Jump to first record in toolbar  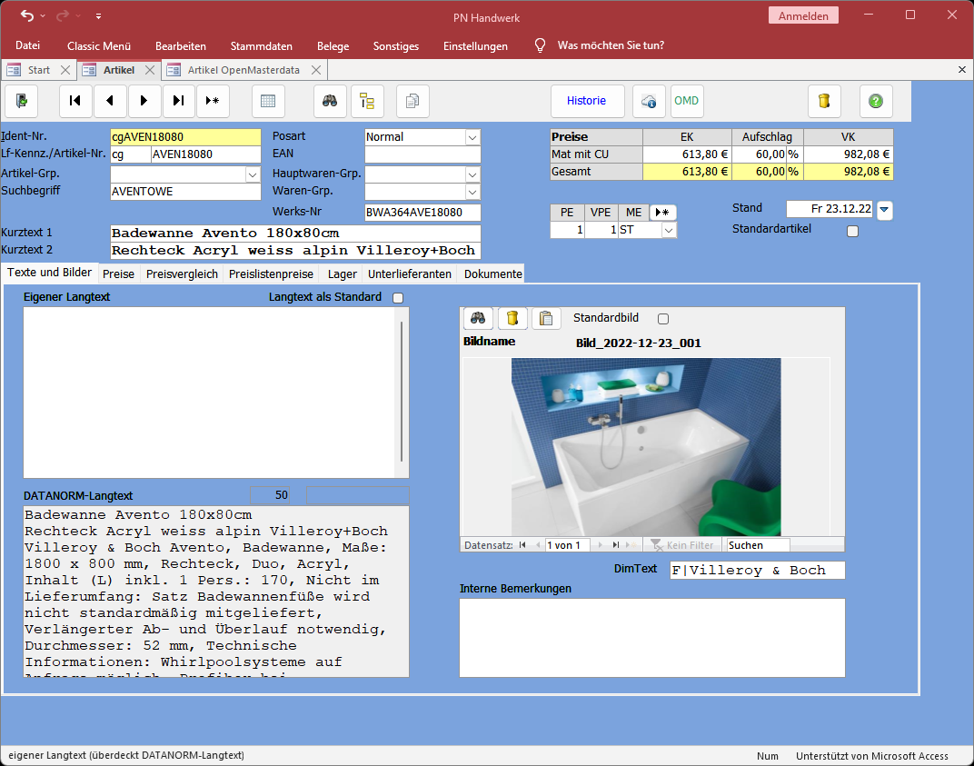[75, 101]
